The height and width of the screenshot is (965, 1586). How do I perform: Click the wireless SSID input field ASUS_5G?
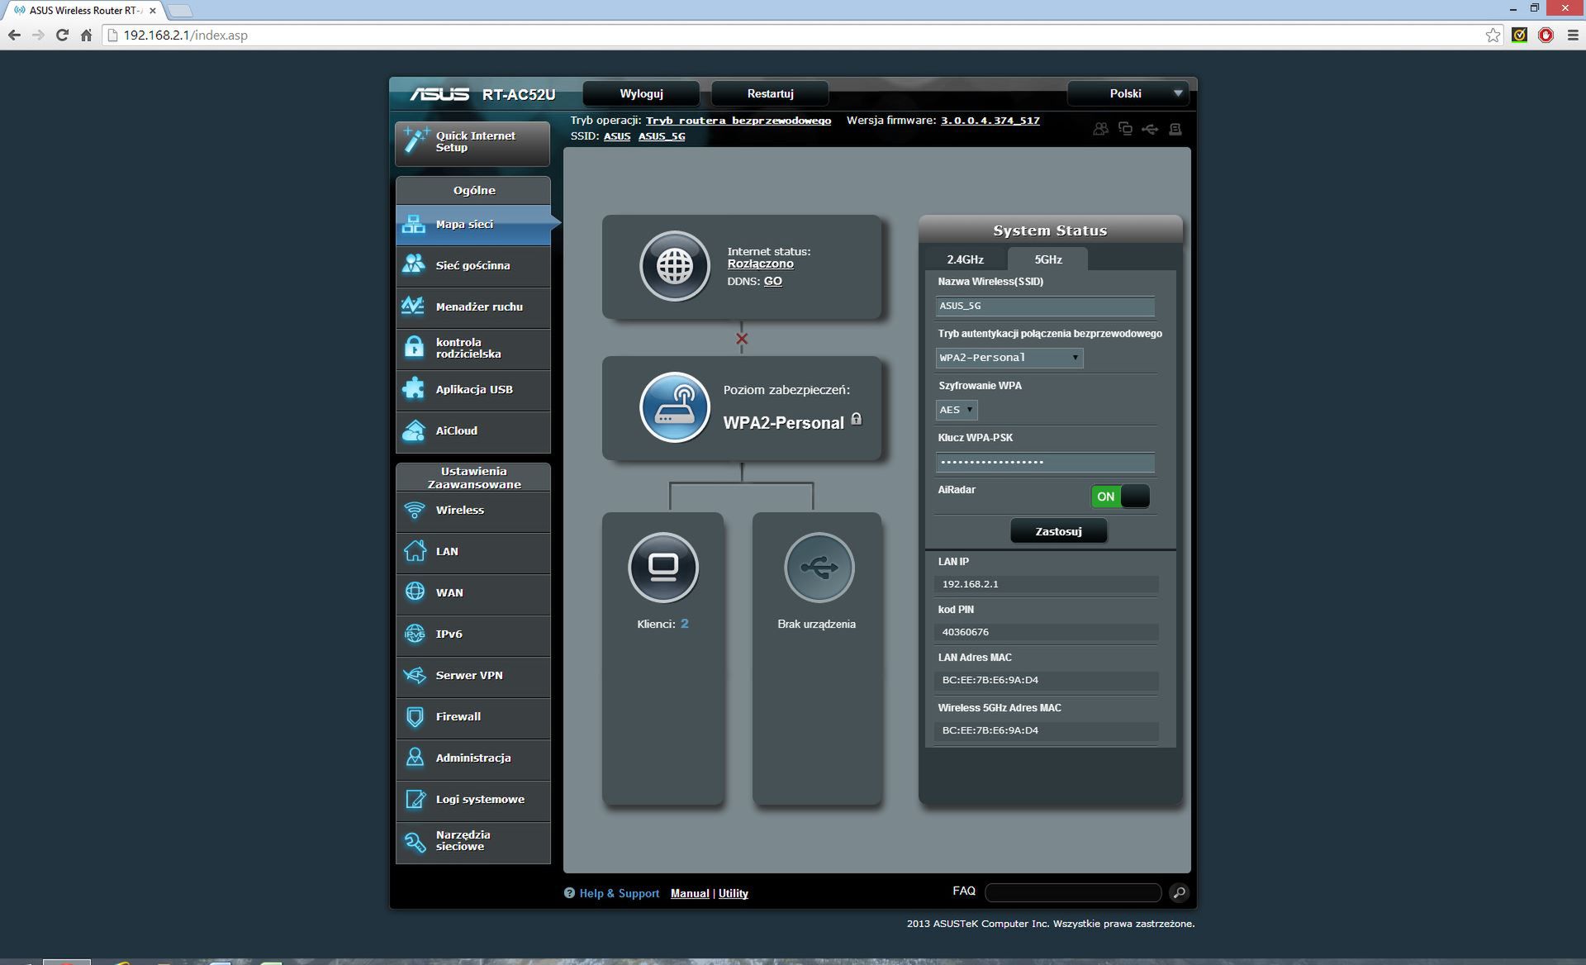coord(1045,306)
